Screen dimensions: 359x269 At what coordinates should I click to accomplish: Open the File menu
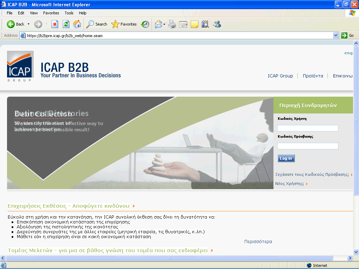click(x=9, y=13)
